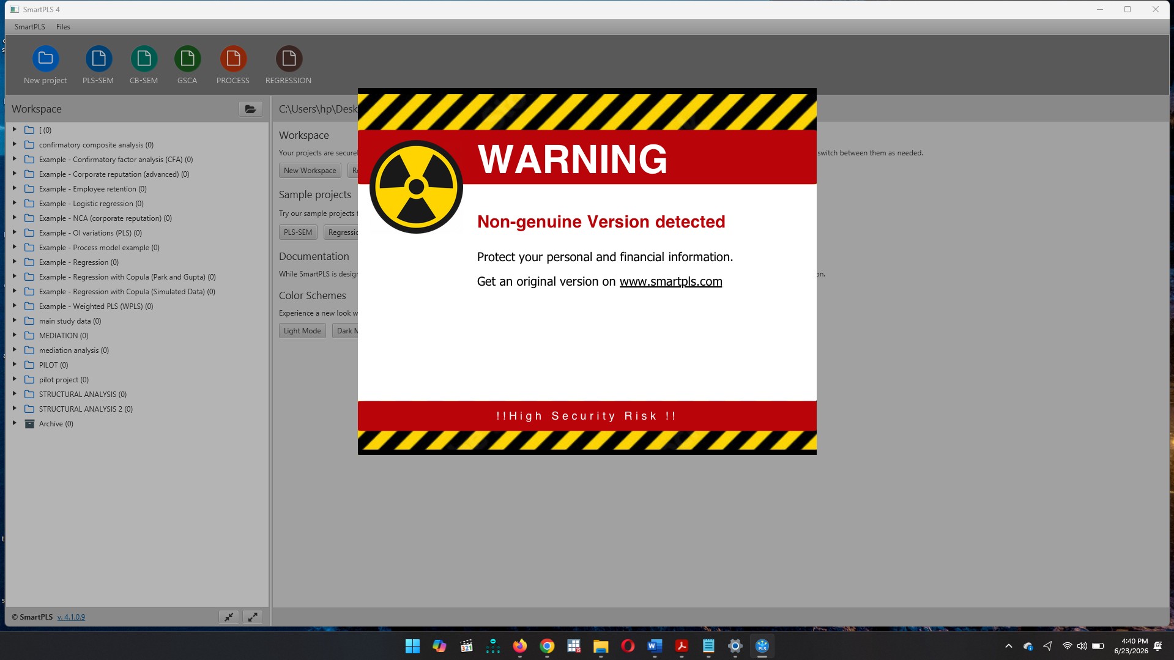Expand the Example - Logistic regression project
1174x660 pixels.
point(15,203)
